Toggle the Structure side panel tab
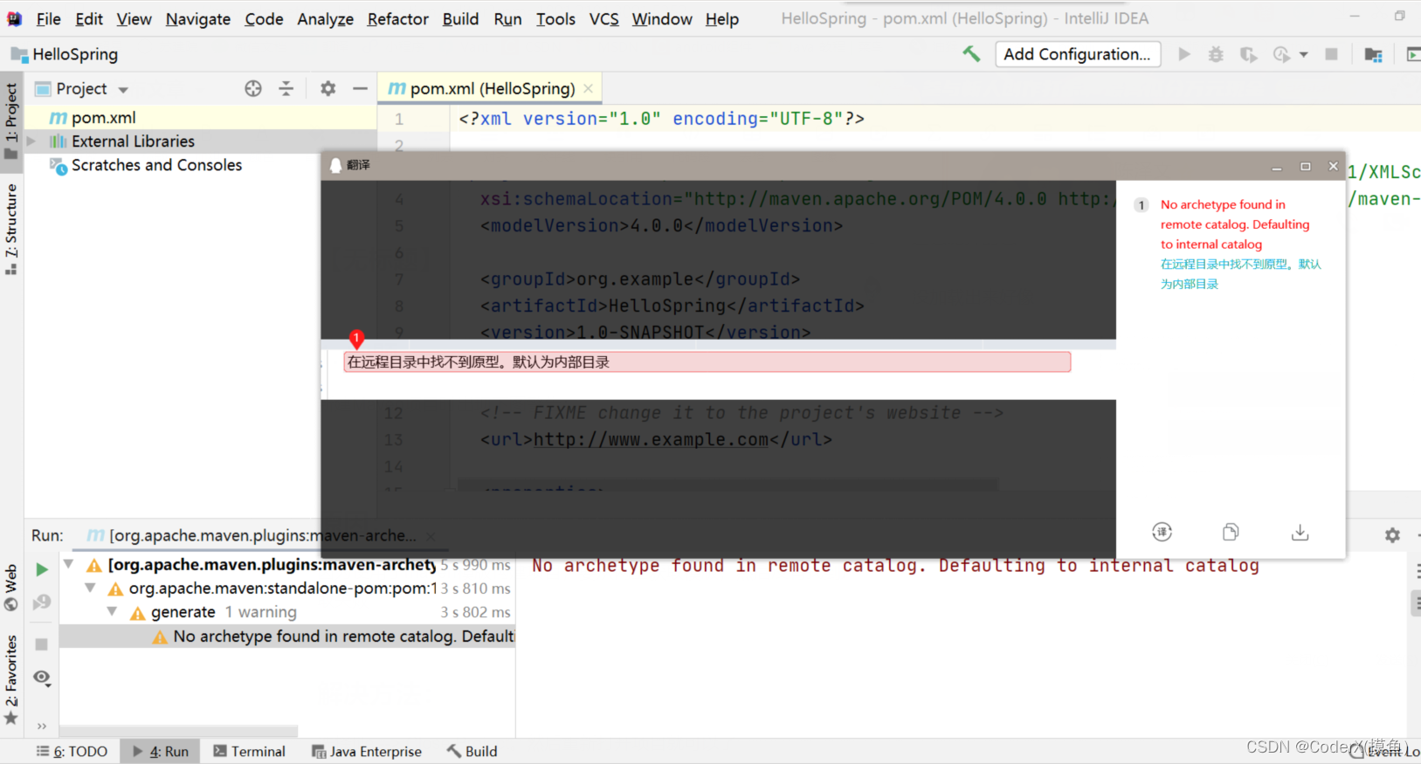1421x764 pixels. click(11, 229)
